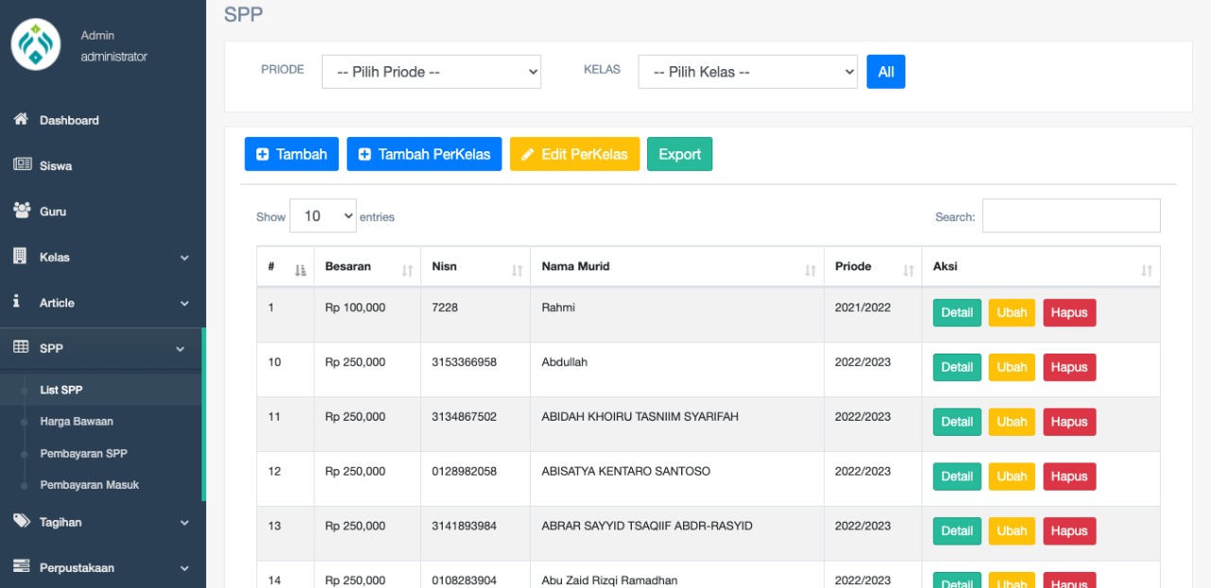The image size is (1211, 588).
Task: Click the Article info icon
Action: [17, 302]
